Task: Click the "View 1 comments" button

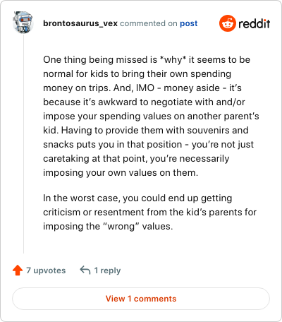Action: click(141, 299)
